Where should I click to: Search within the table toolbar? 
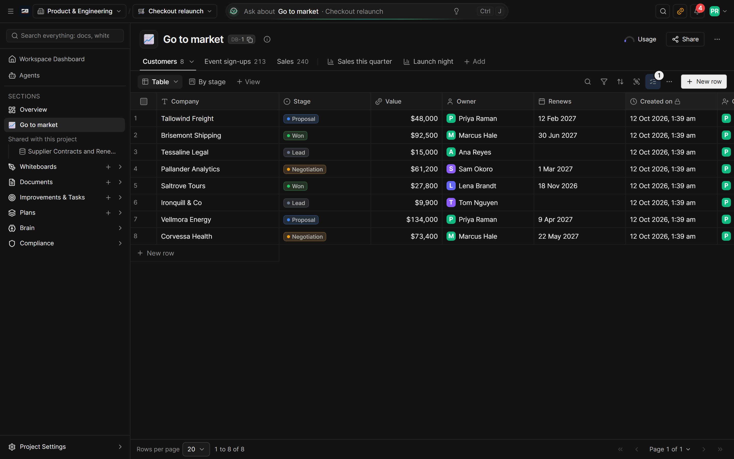point(587,82)
